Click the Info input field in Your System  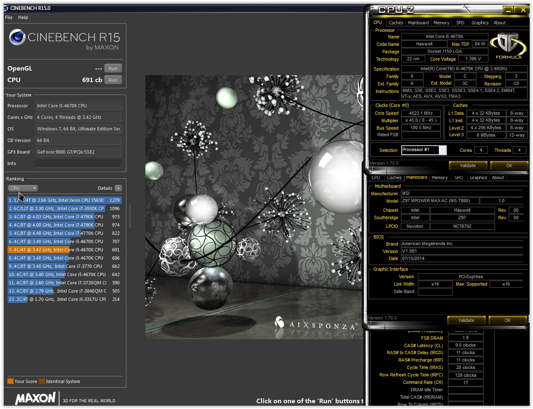click(x=78, y=163)
